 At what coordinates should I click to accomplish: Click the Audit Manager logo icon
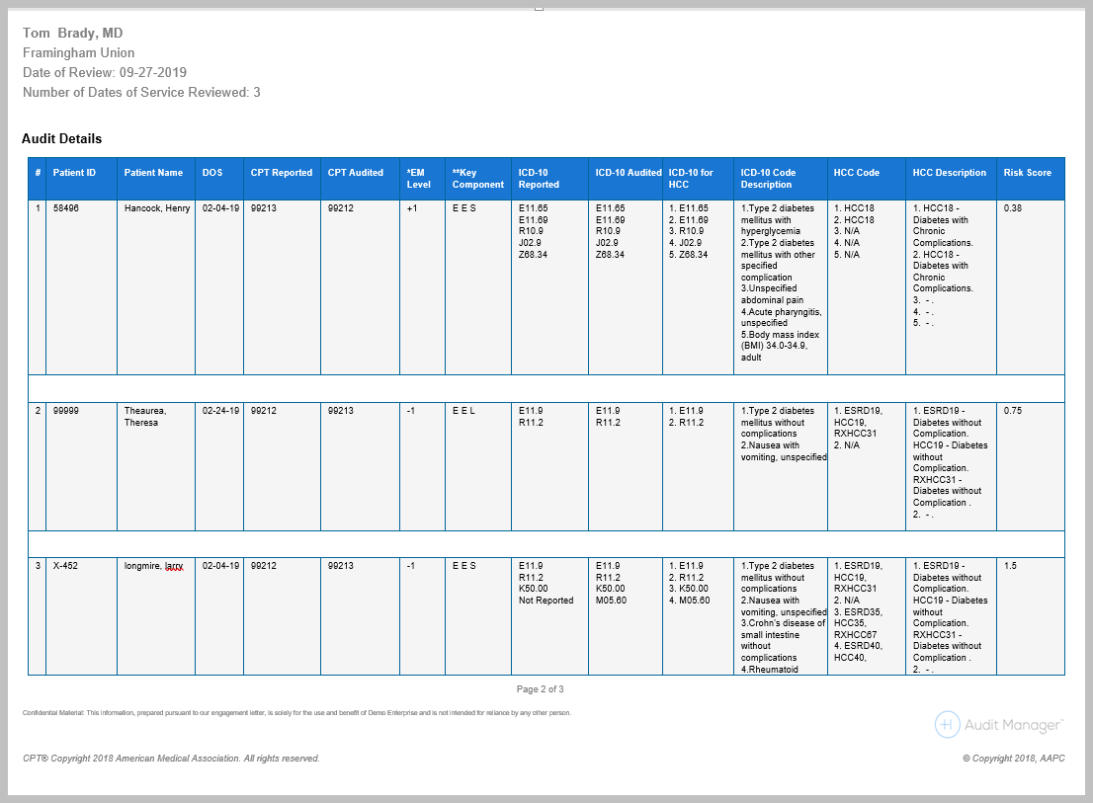tap(947, 724)
